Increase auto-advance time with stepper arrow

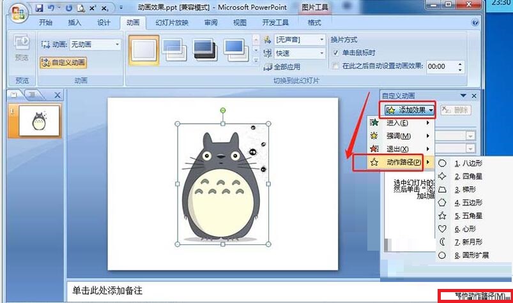tap(460, 64)
